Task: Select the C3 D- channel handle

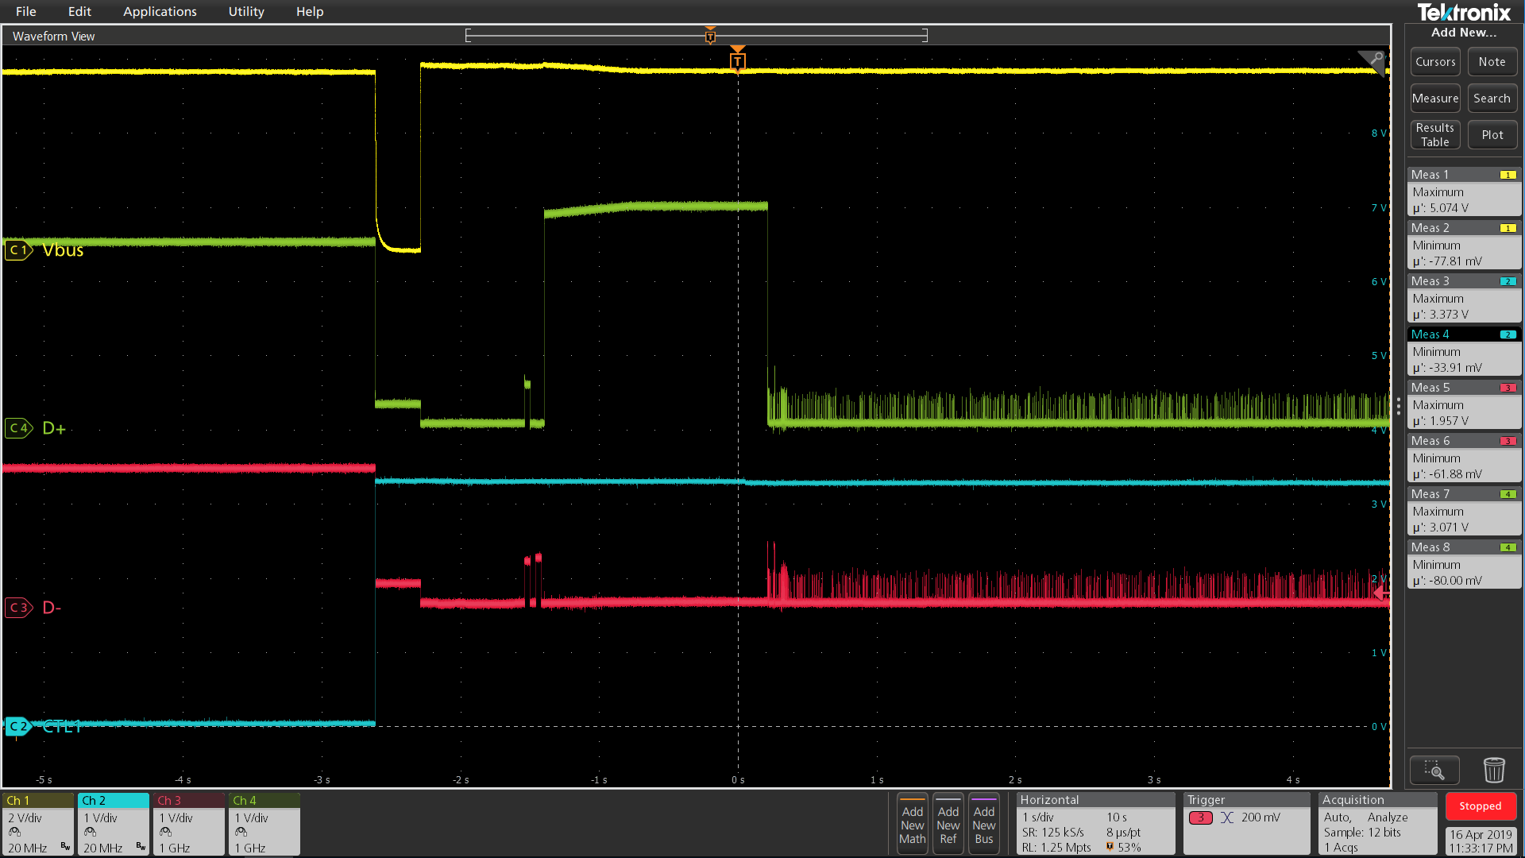Action: 18,608
